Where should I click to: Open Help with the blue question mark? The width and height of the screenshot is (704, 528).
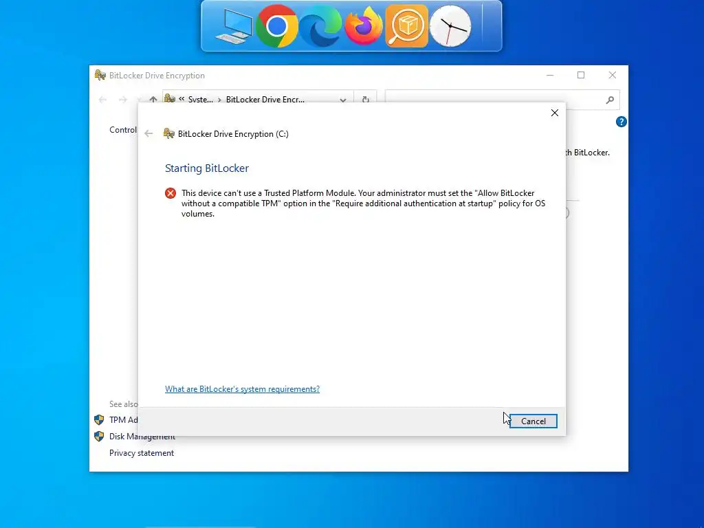point(621,122)
